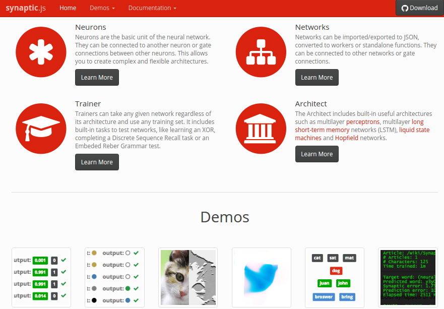The height and width of the screenshot is (309, 444).
Task: Follow the perceptrons link
Action: coord(363,122)
